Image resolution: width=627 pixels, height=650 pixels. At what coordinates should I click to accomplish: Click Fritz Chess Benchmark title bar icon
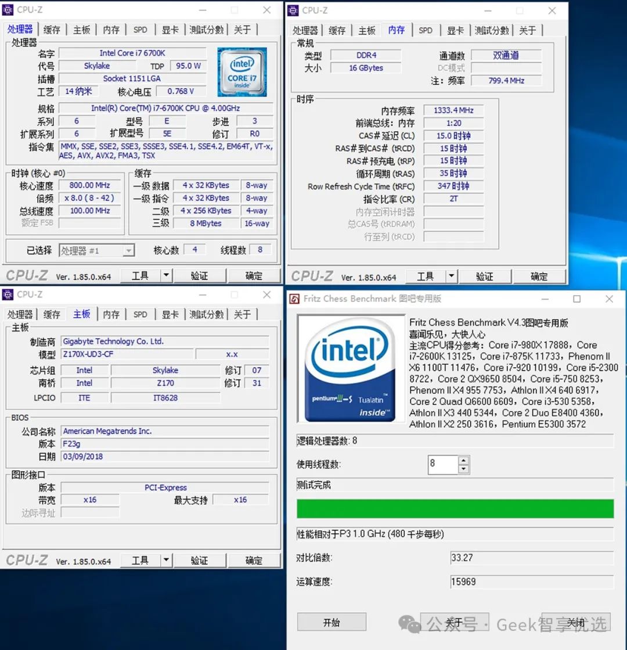294,299
